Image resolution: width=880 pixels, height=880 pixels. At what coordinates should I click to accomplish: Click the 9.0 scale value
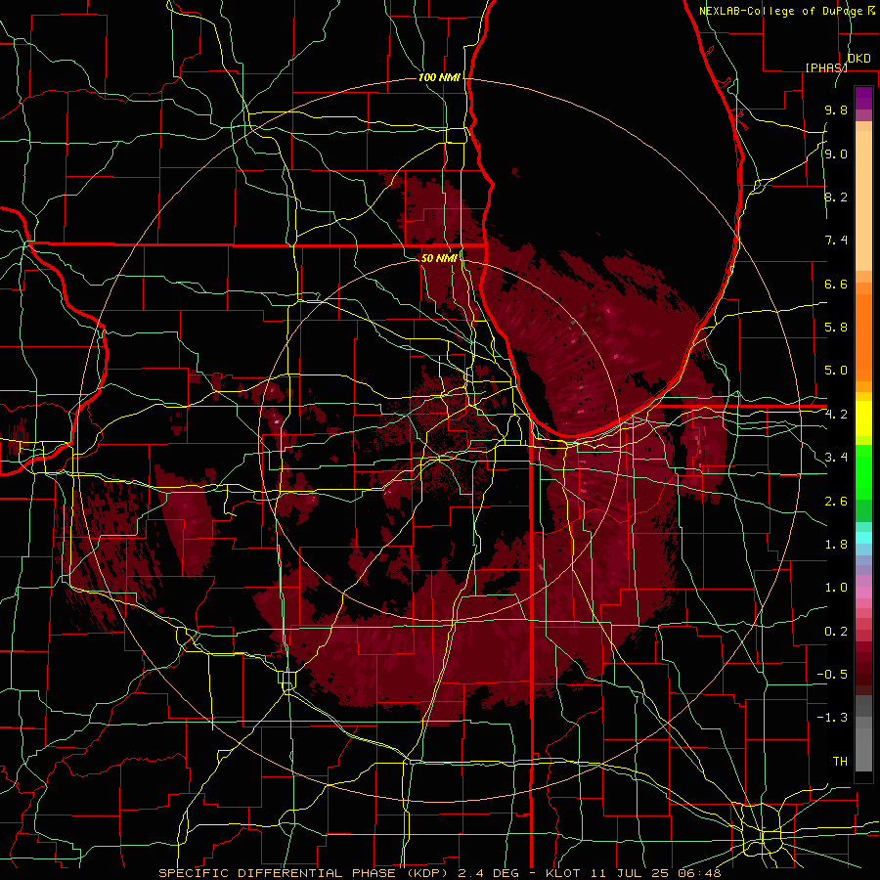(836, 154)
